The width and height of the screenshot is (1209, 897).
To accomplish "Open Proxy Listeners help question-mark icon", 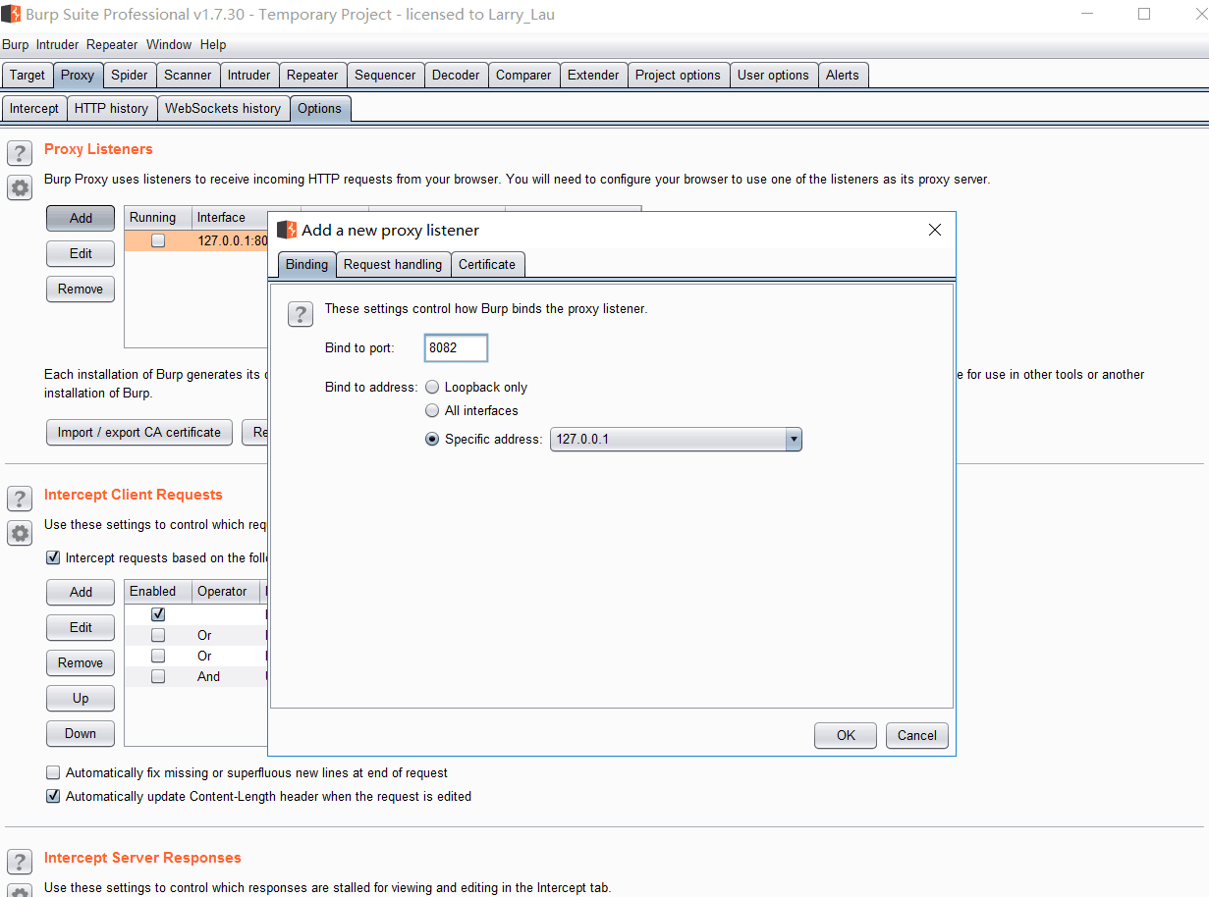I will [20, 153].
